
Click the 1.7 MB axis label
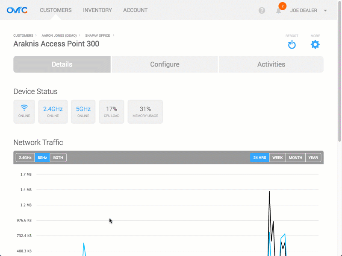pyautogui.click(x=26, y=175)
